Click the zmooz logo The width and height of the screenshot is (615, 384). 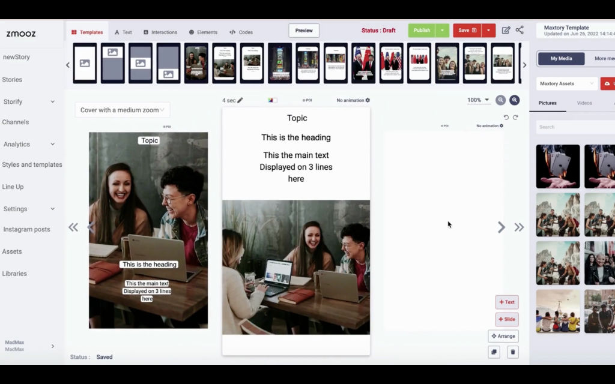click(x=21, y=34)
